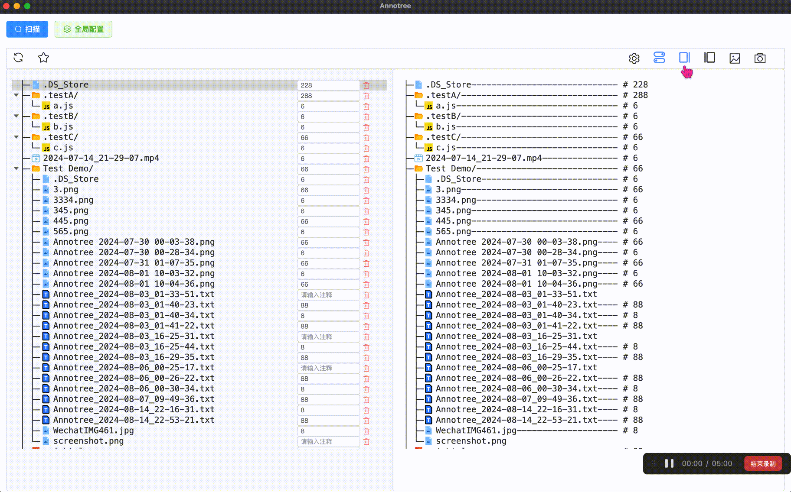
Task: Click the annotation field for Annotree_2024-08-14_22-16-31.txt
Action: pos(328,410)
